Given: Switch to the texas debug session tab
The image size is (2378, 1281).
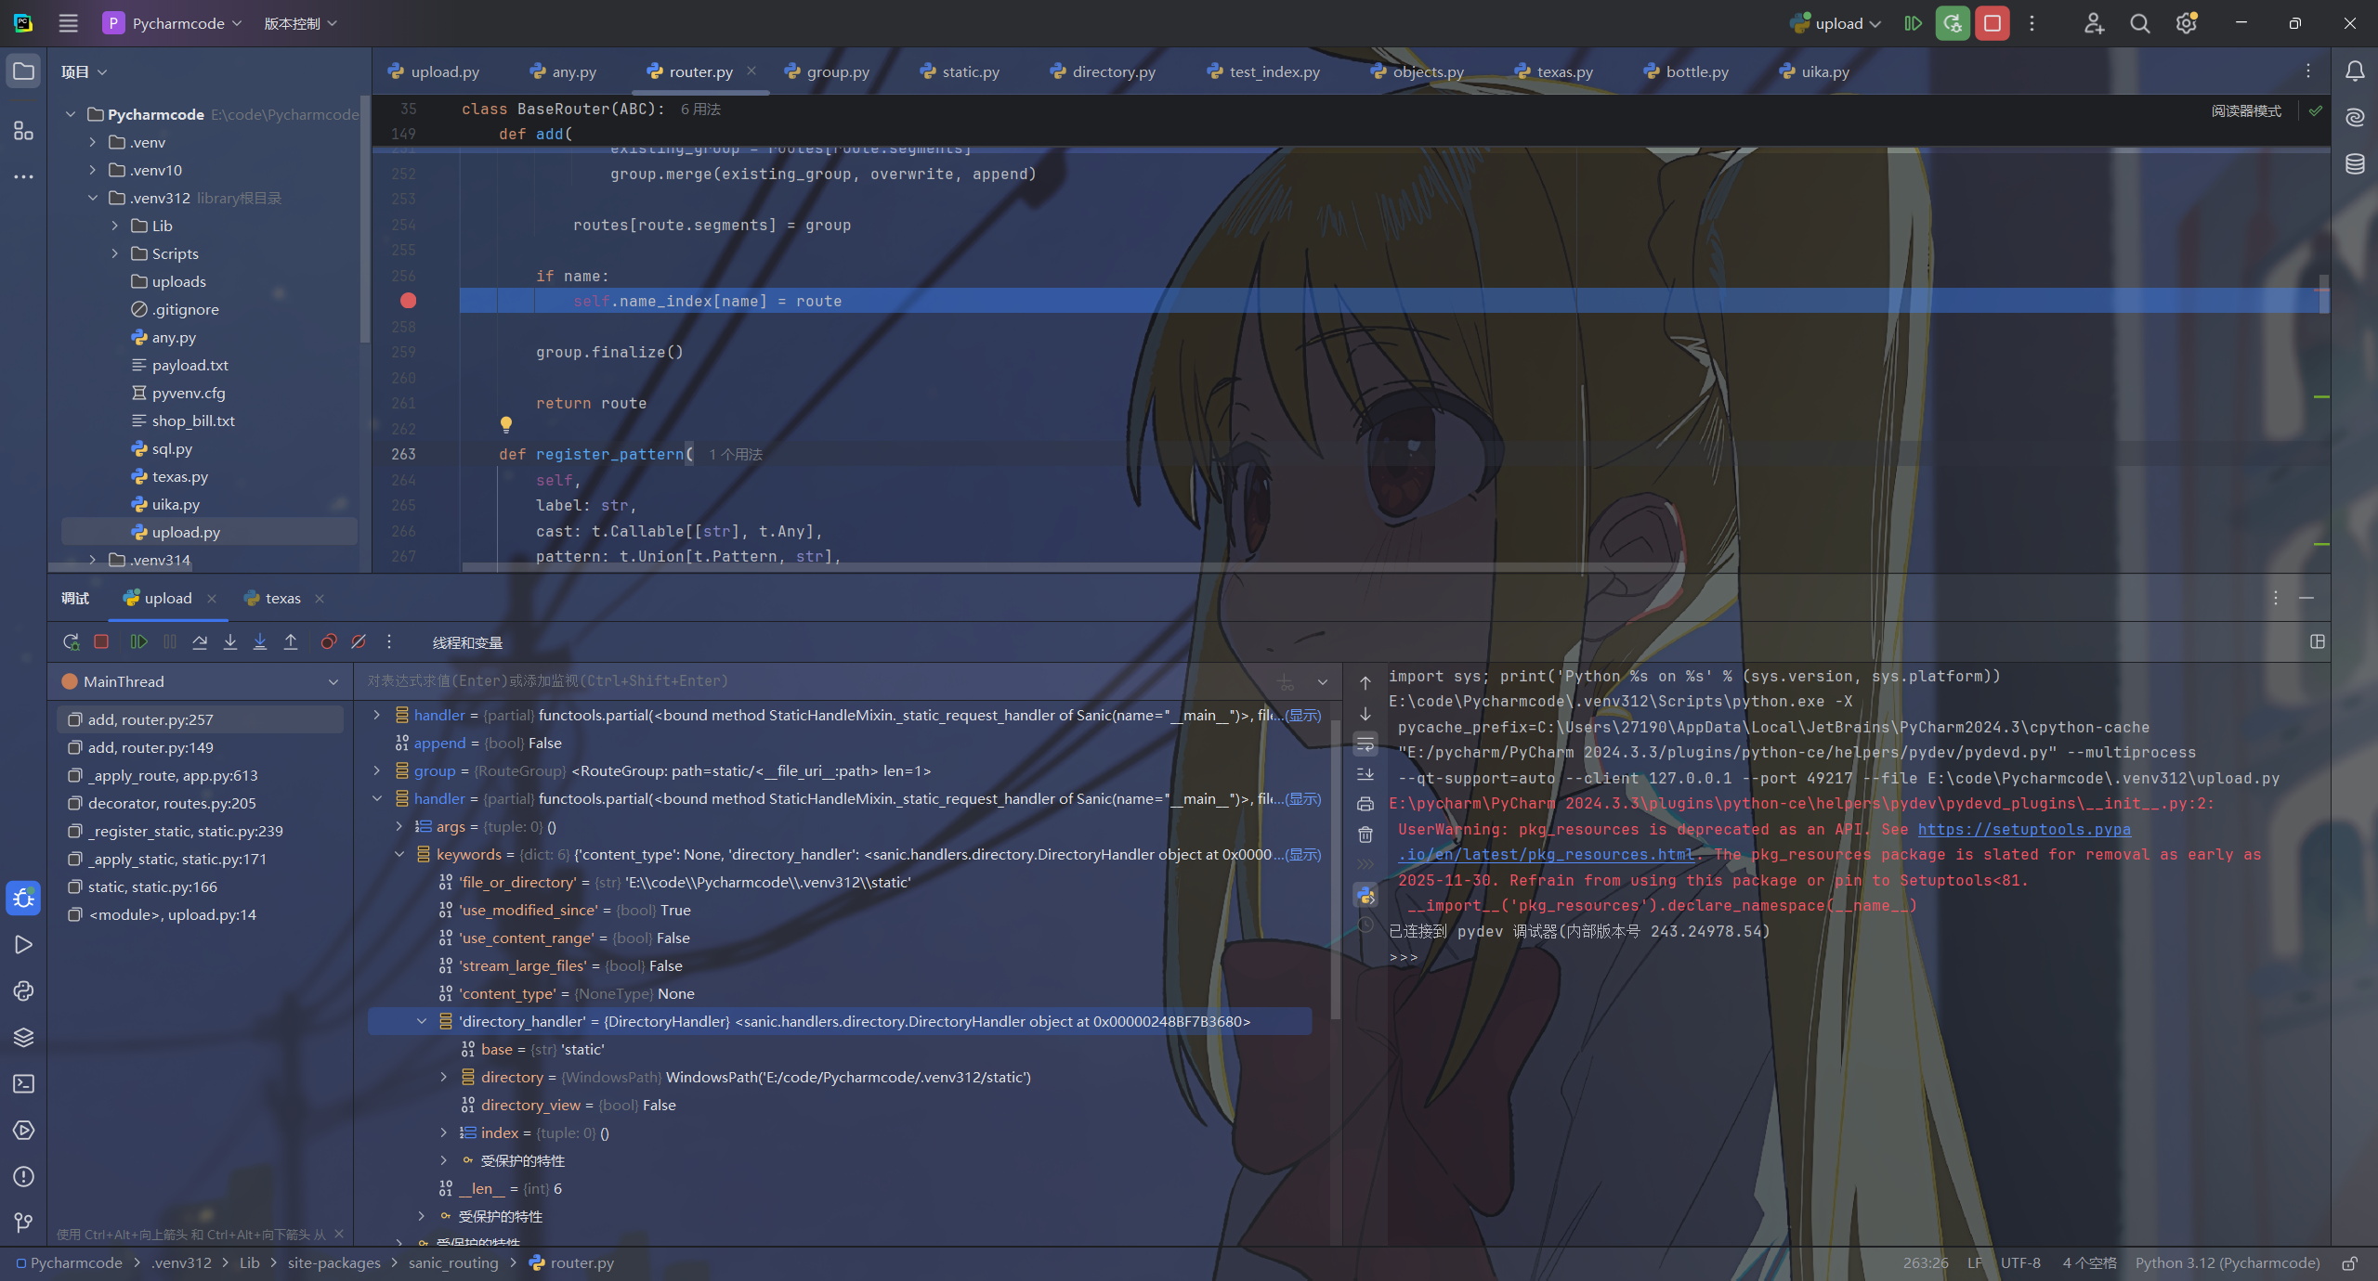Looking at the screenshot, I should click(282, 599).
